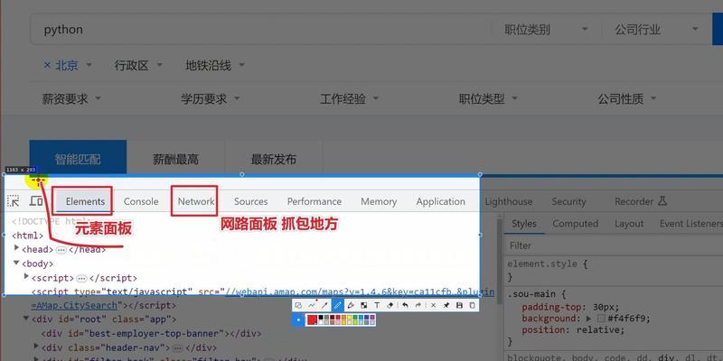Screen dimensions: 723x361
Task: Open the Elements panel tab
Action: tap(85, 201)
